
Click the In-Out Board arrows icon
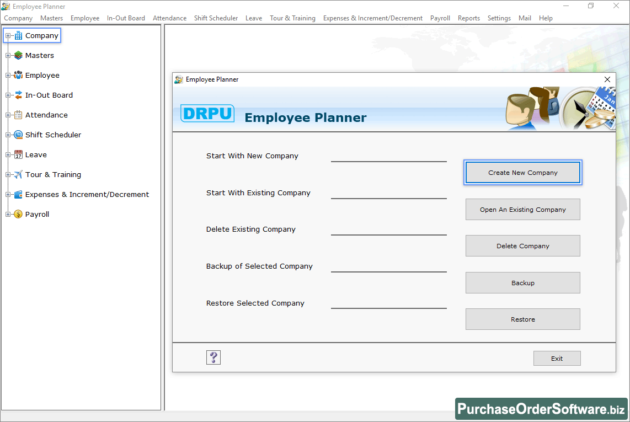19,95
